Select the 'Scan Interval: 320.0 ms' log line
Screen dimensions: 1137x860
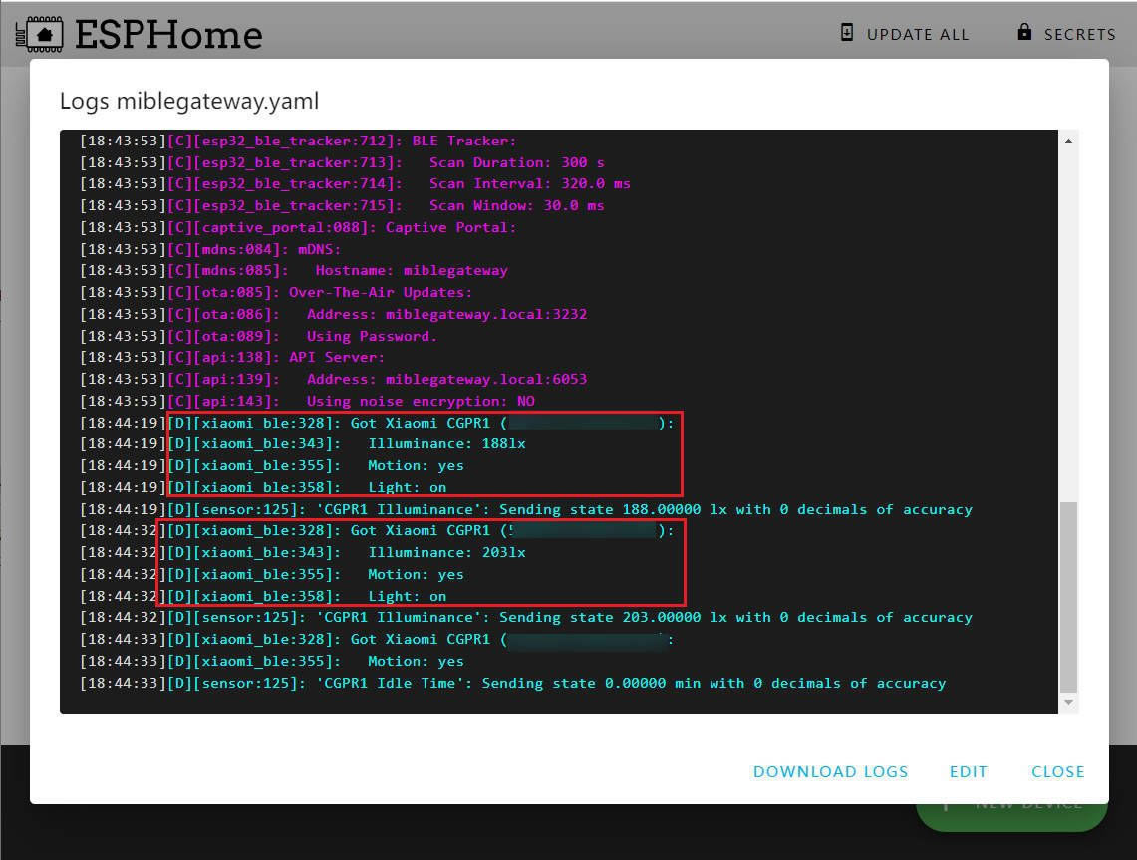pyautogui.click(x=355, y=184)
